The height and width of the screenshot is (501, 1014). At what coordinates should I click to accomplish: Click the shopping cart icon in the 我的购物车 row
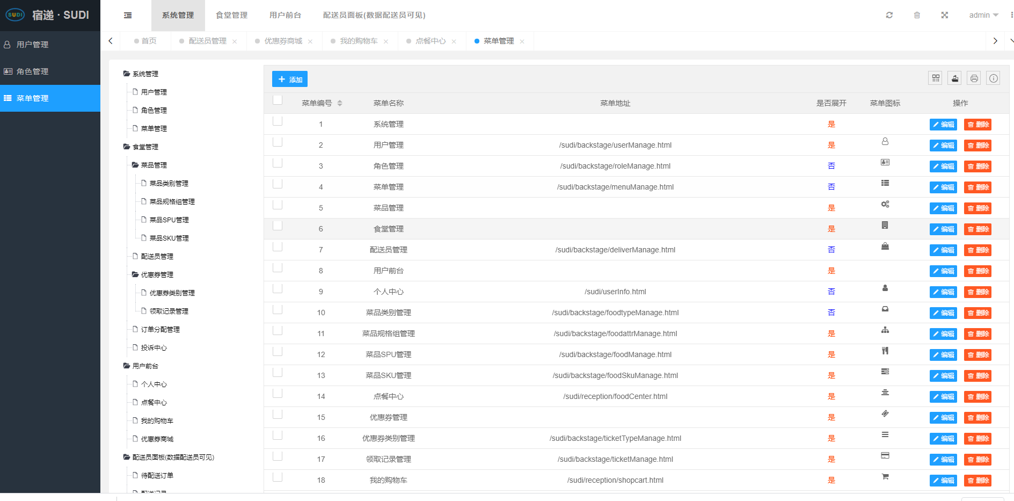tap(885, 476)
